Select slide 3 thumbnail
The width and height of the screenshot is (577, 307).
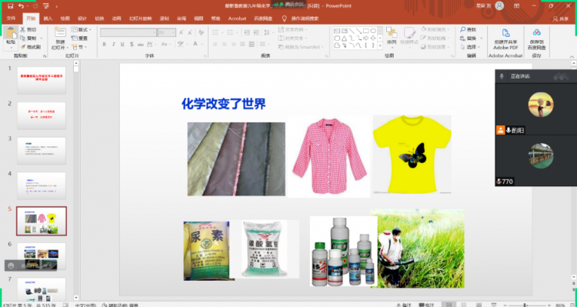click(x=42, y=151)
